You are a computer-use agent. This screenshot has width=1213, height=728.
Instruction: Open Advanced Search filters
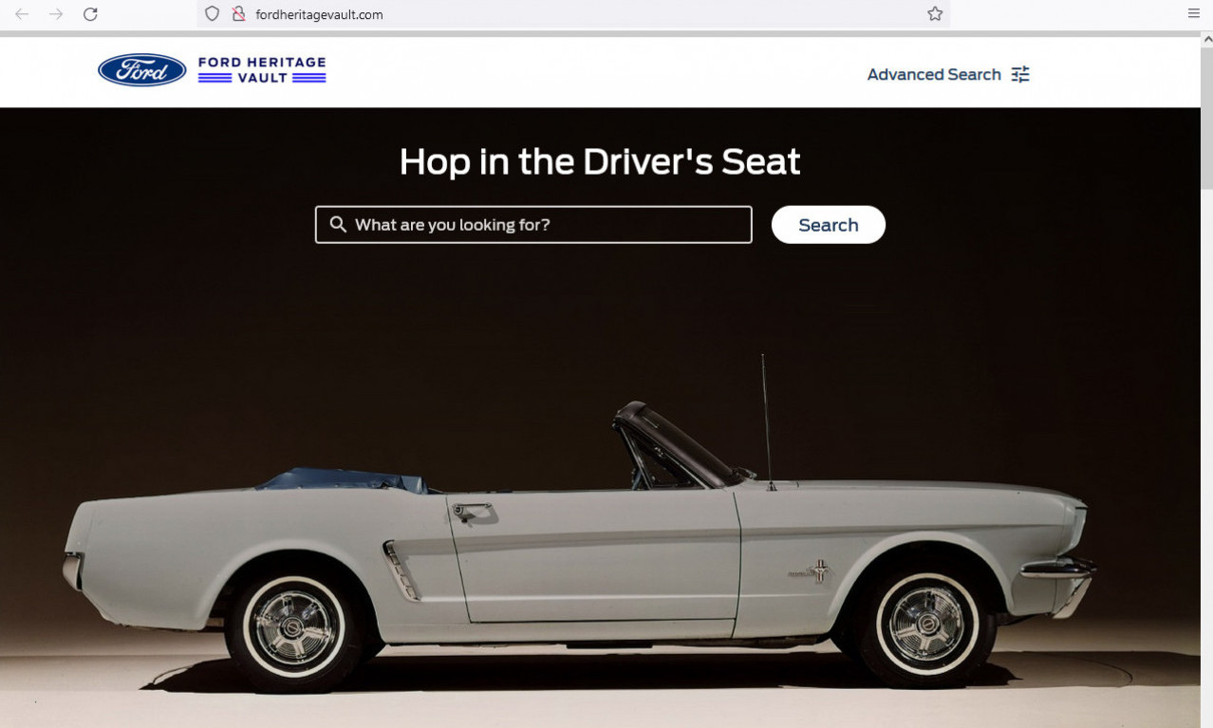948,74
